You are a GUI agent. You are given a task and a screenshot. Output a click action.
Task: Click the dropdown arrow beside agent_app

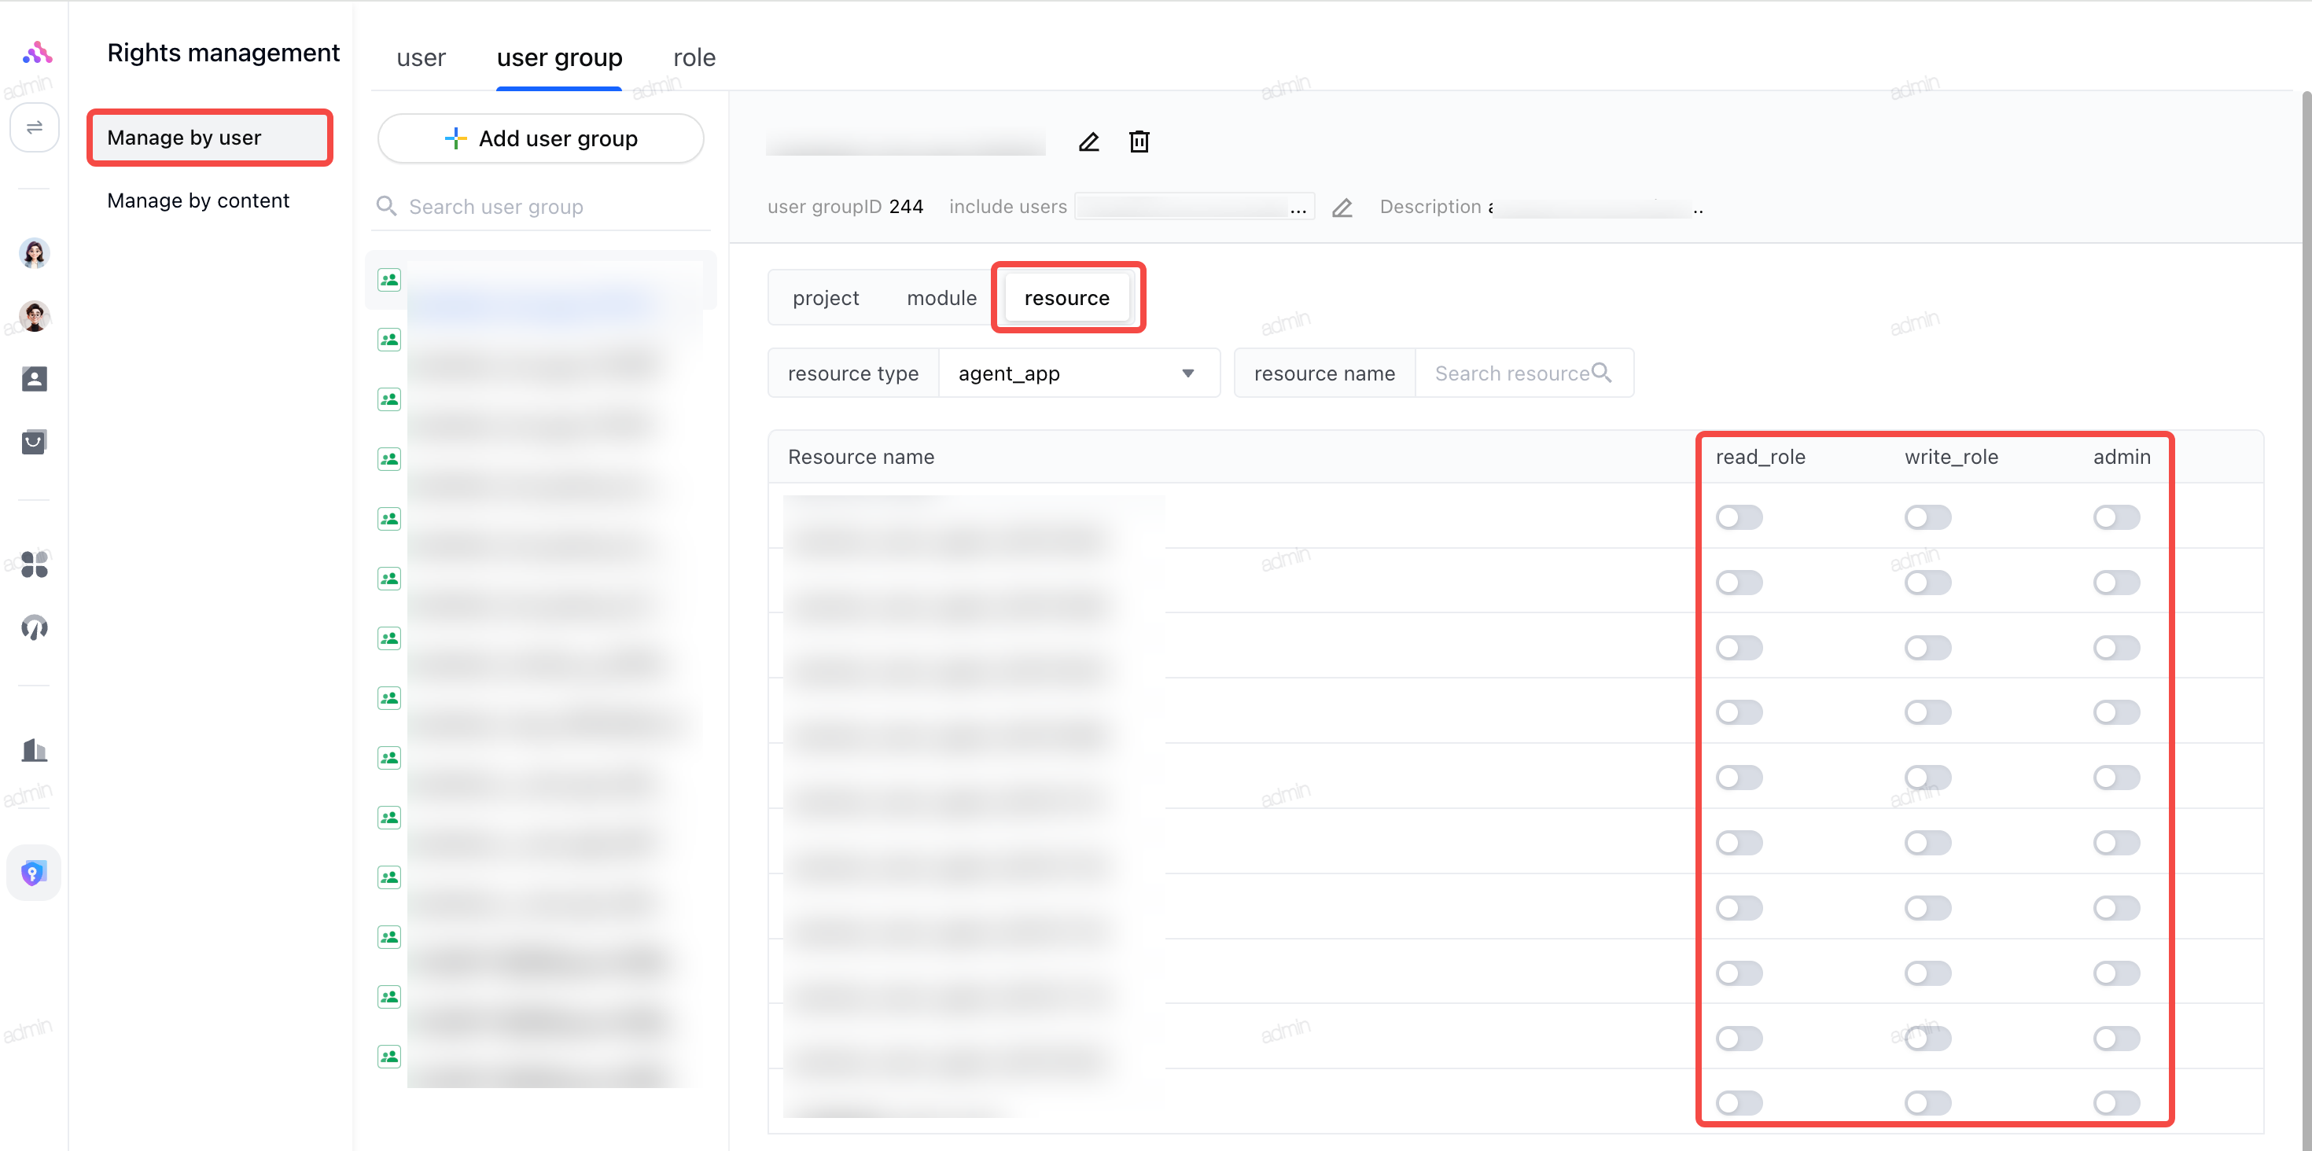tap(1187, 373)
